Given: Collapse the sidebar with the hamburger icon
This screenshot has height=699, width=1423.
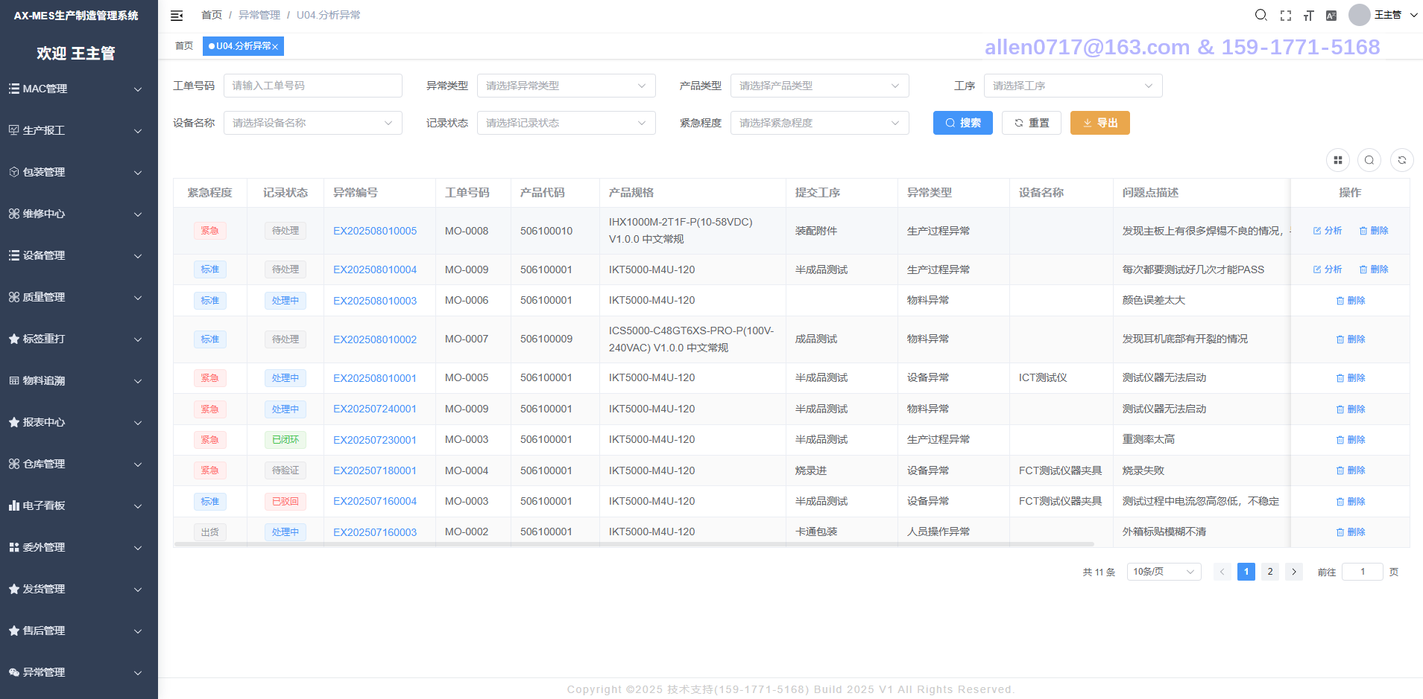Looking at the screenshot, I should [x=177, y=16].
